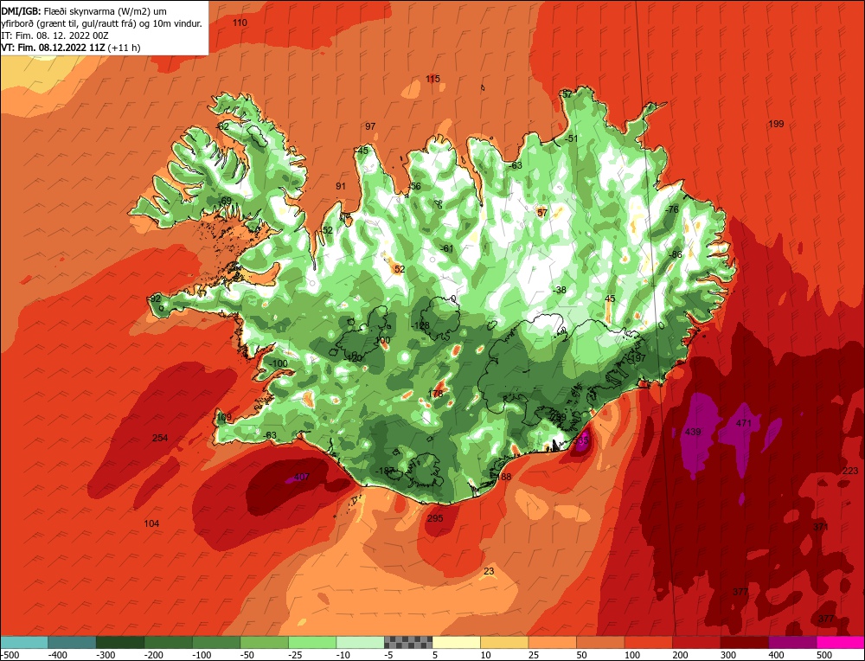Click the flux value 371 in the southeast sea
Viewport: 865px width, 661px height.
(821, 527)
